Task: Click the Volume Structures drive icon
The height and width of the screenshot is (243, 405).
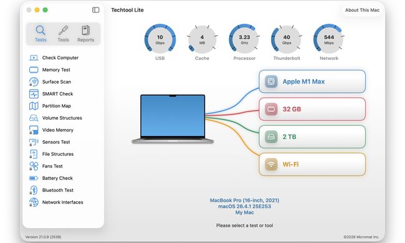Action: 34,118
